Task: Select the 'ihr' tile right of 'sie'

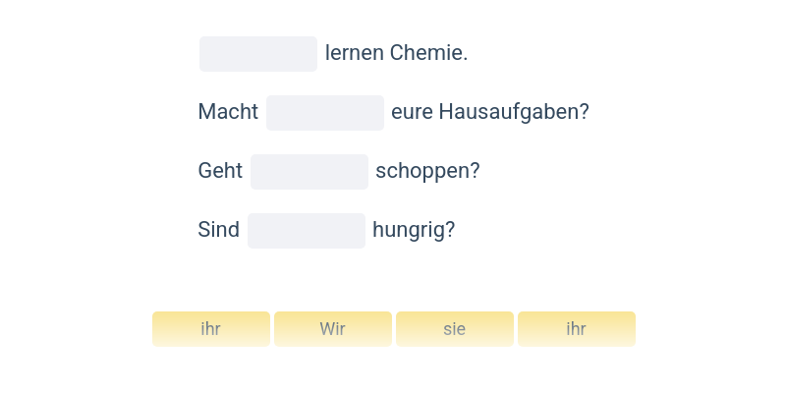Action: click(577, 329)
